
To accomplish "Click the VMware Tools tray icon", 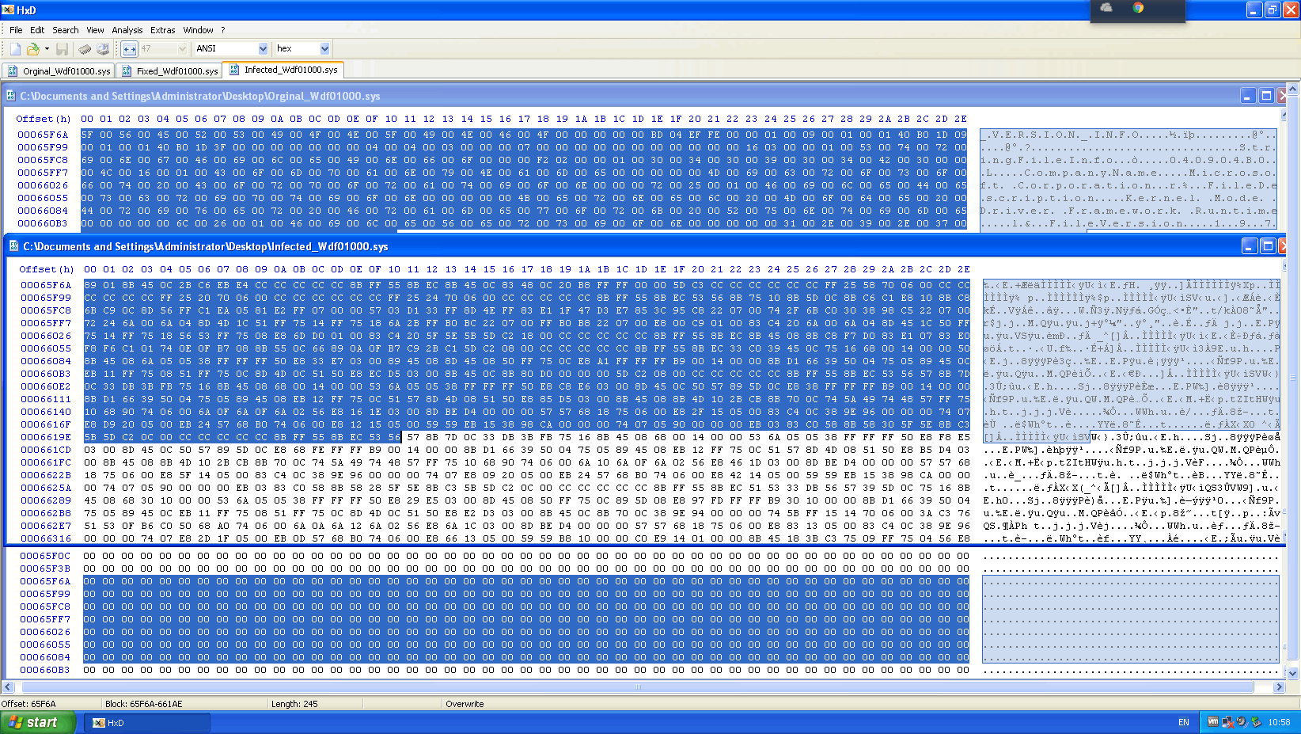I will tap(1213, 721).
